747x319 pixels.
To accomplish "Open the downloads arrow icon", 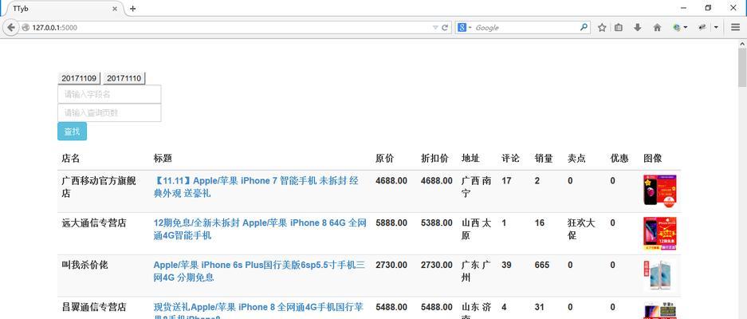I will (638, 28).
